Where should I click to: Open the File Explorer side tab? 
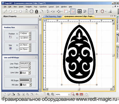pyautogui.click(x=117, y=52)
